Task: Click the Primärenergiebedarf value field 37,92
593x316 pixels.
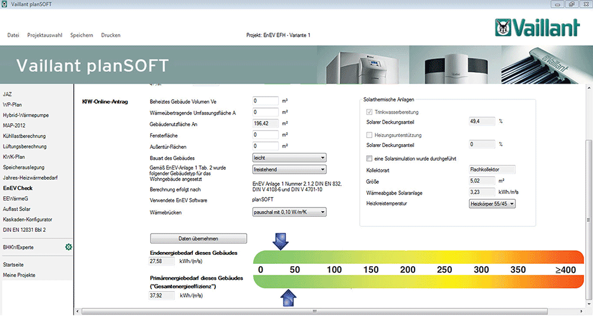Action: pos(162,296)
